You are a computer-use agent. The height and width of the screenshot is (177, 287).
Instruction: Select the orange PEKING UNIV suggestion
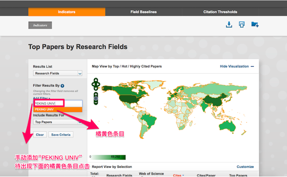point(57,110)
